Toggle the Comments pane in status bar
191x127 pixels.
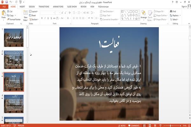pyautogui.click(x=134, y=125)
